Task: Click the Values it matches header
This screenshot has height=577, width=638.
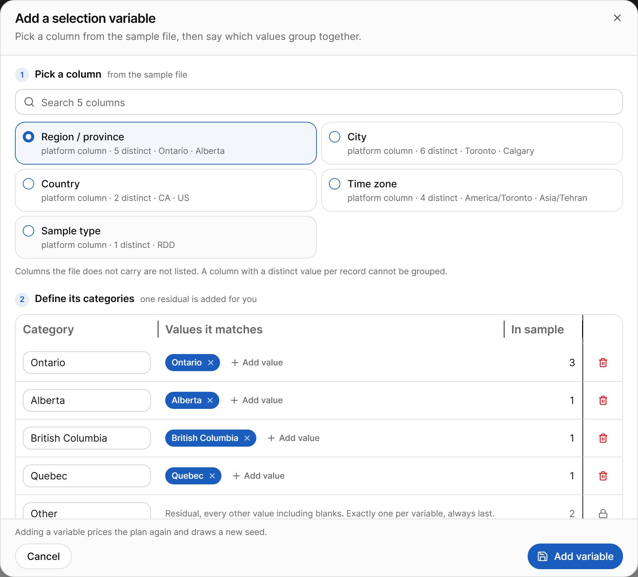Action: [214, 329]
